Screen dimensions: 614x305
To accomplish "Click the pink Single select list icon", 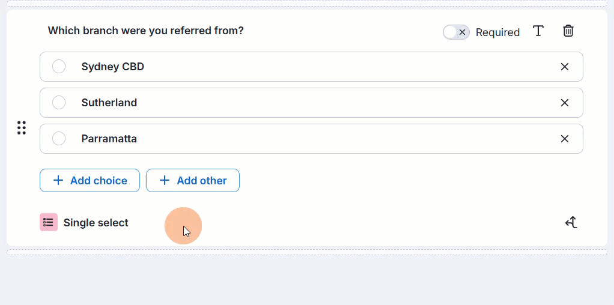I will 49,222.
